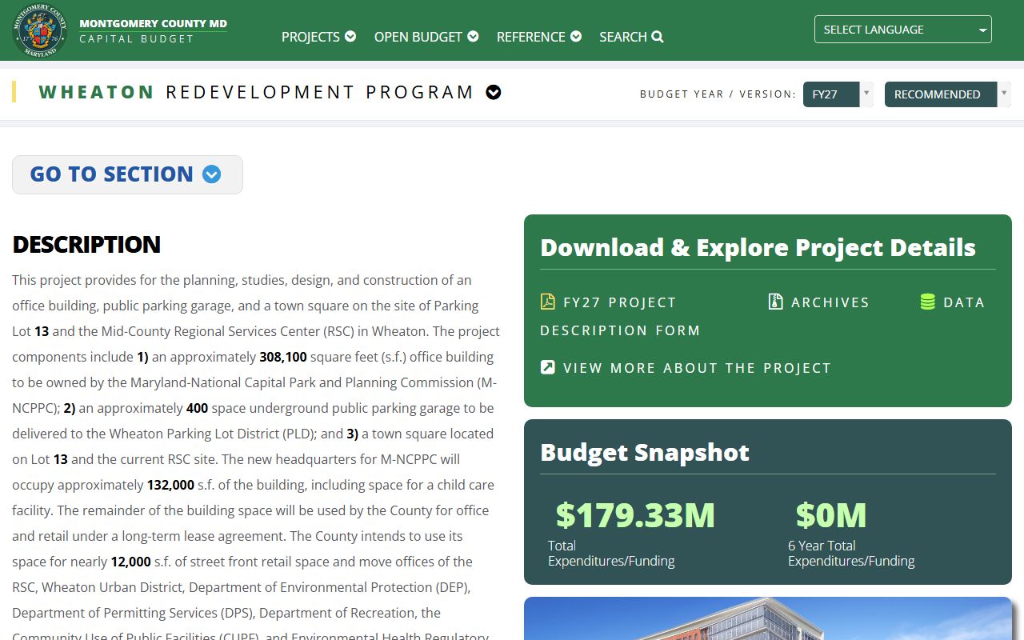Viewport: 1024px width, 640px height.
Task: Open the Select Language dropdown
Action: [x=903, y=30]
